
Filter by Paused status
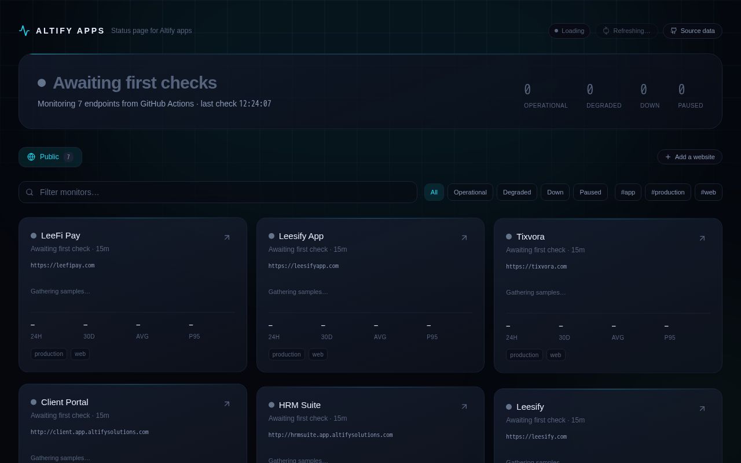(590, 192)
